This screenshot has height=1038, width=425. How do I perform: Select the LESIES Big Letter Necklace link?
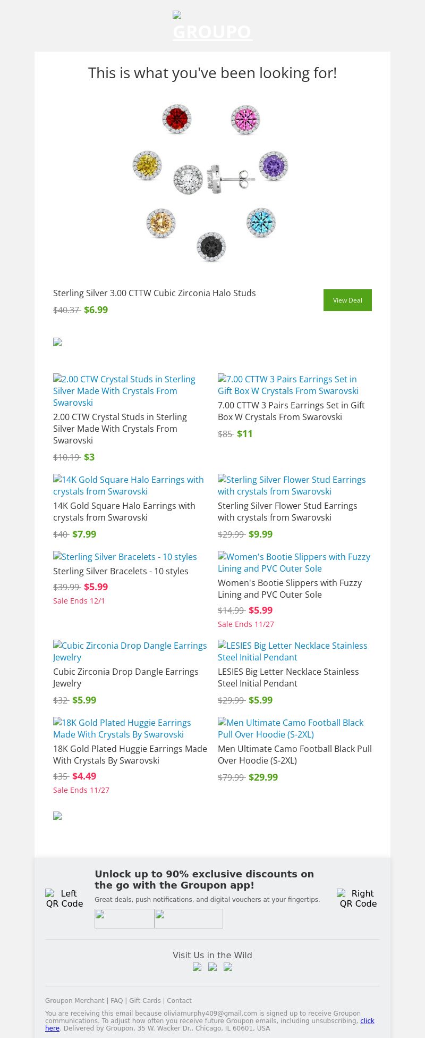292,651
